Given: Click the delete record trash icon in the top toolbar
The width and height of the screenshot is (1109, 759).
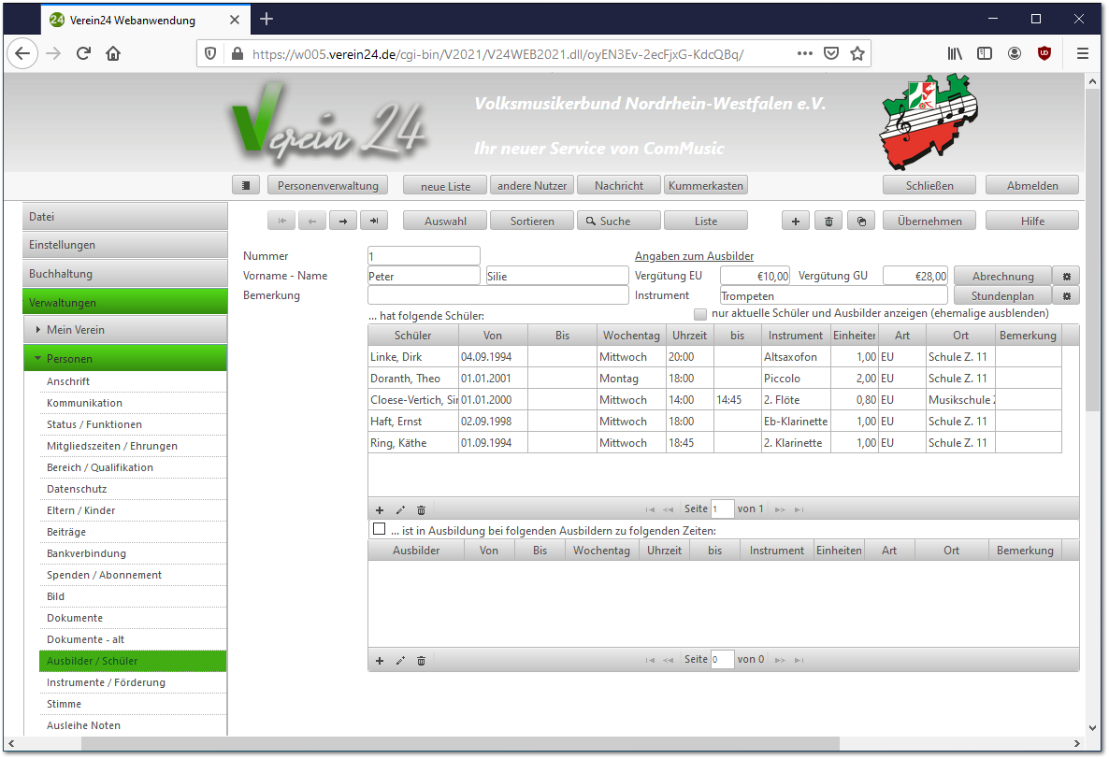Looking at the screenshot, I should point(828,222).
